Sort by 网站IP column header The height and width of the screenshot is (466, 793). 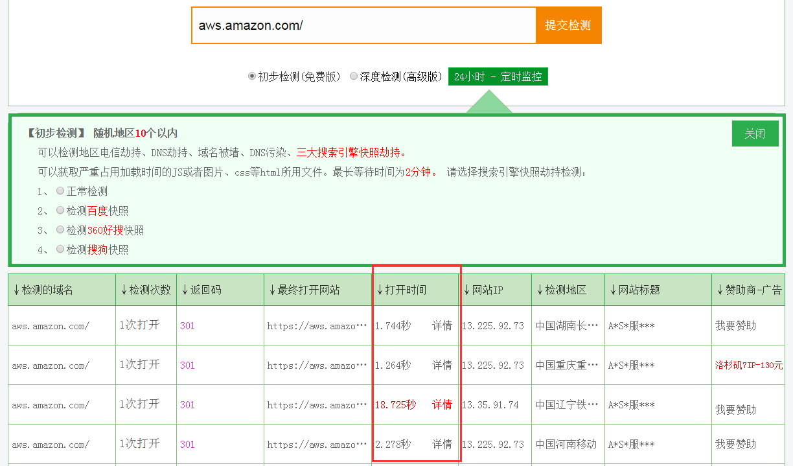coord(495,290)
